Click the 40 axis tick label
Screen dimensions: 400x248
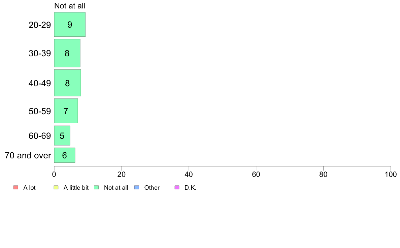click(x=189, y=175)
